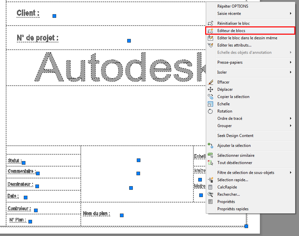Select Réinitialiser le bloc menu entry
This screenshot has height=236, width=299.
[x=250, y=23]
